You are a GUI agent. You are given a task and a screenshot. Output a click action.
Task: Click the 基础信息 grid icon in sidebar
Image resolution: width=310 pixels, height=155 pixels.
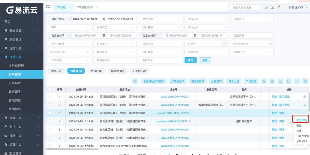point(6,30)
